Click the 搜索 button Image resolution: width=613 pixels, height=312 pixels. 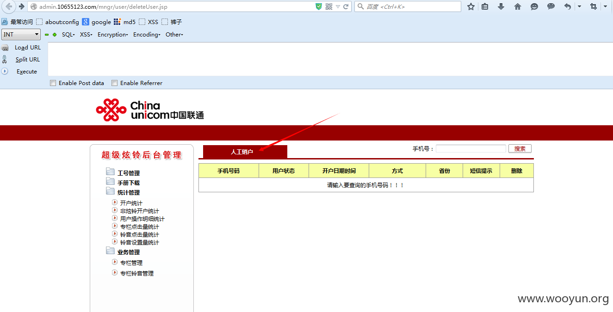(x=520, y=149)
